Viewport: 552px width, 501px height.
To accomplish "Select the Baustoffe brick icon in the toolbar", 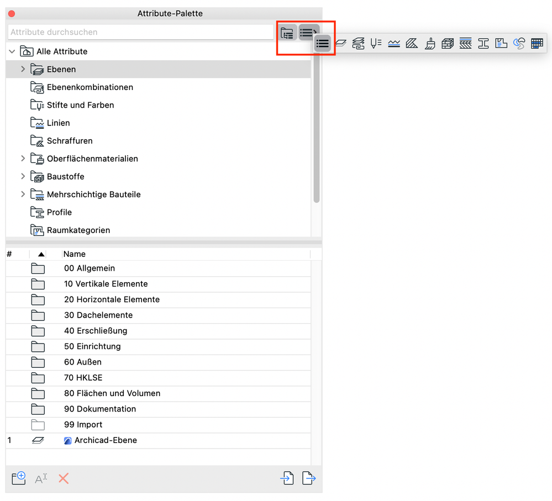I will coord(448,43).
